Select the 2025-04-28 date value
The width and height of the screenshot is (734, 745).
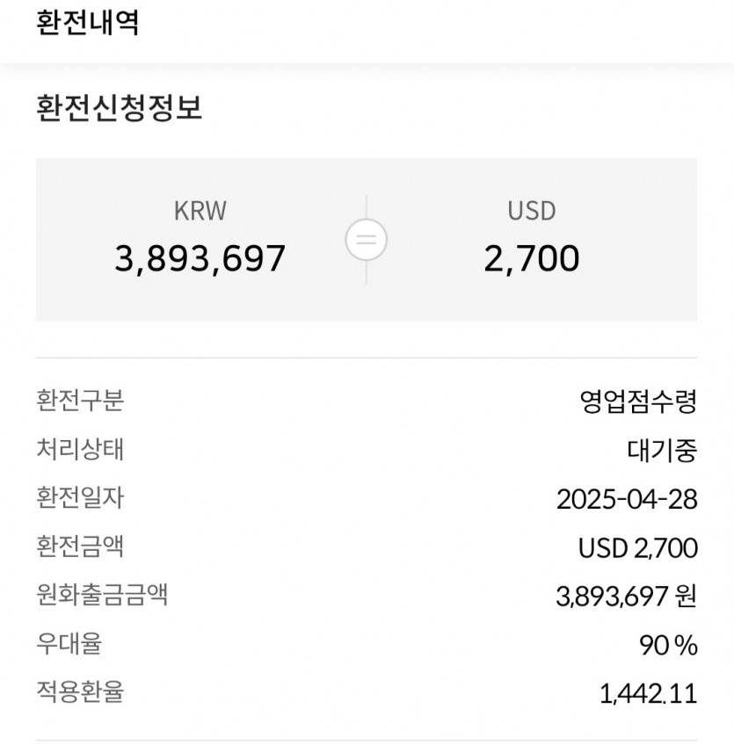click(627, 500)
